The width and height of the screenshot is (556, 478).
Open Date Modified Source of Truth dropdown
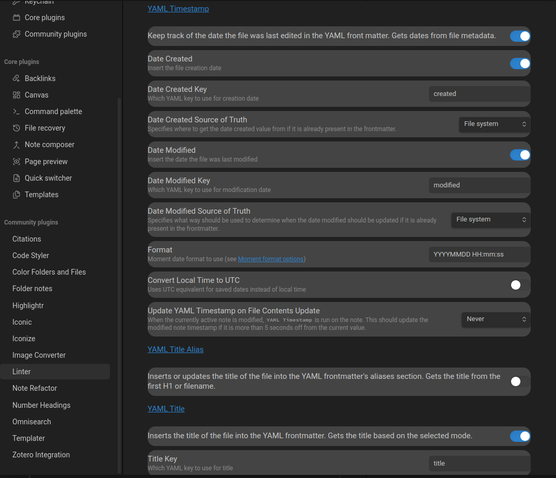pos(490,219)
